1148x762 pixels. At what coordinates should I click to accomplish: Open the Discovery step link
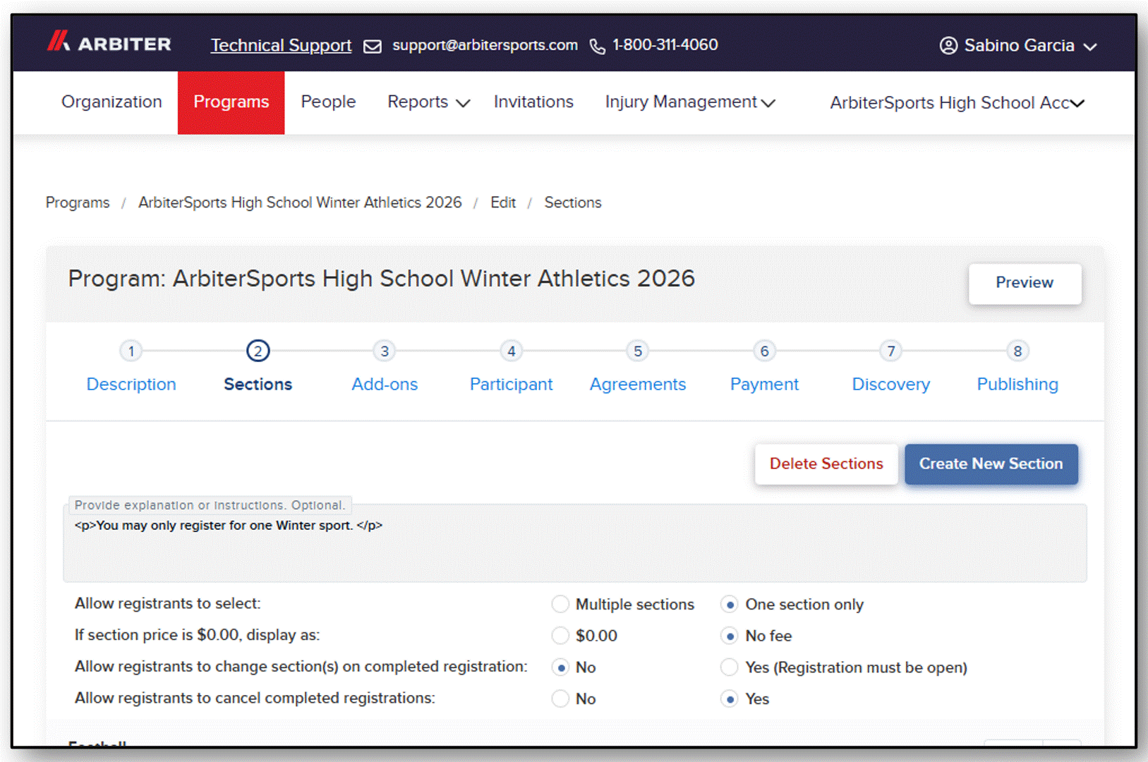click(x=891, y=385)
